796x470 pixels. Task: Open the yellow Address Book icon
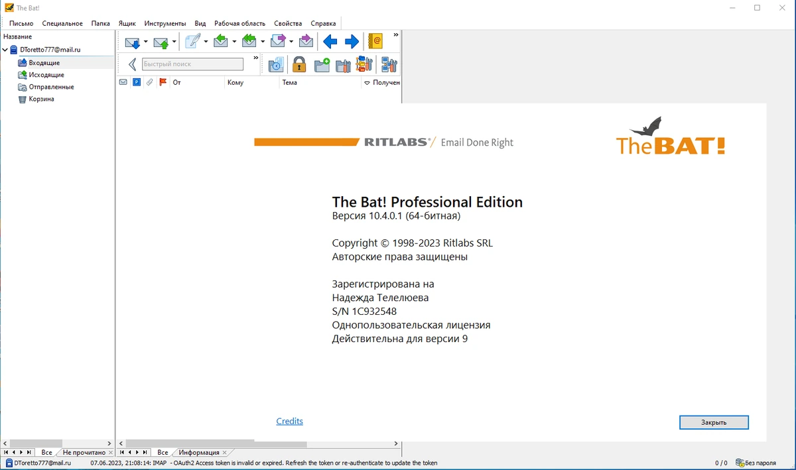point(375,42)
